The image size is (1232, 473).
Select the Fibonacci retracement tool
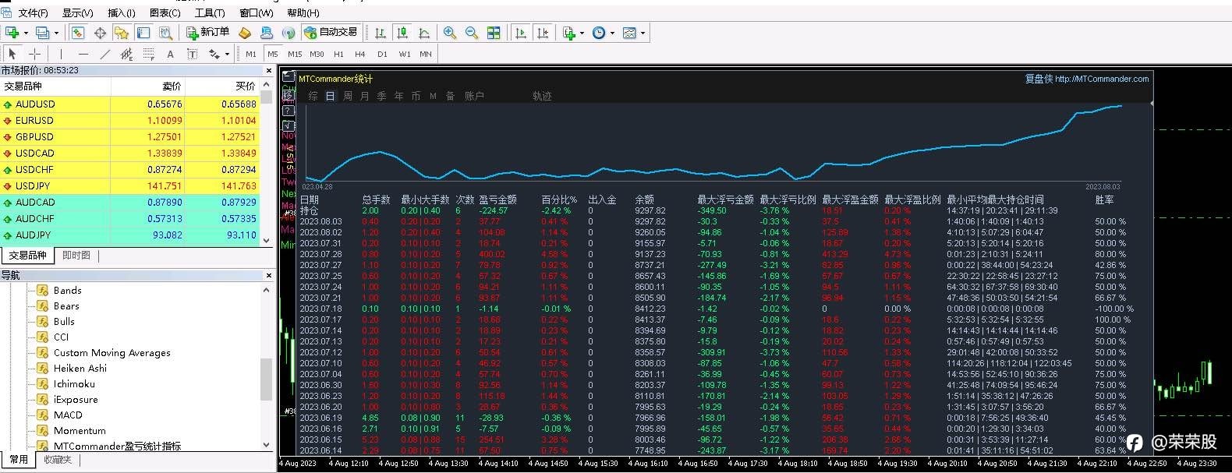148,54
